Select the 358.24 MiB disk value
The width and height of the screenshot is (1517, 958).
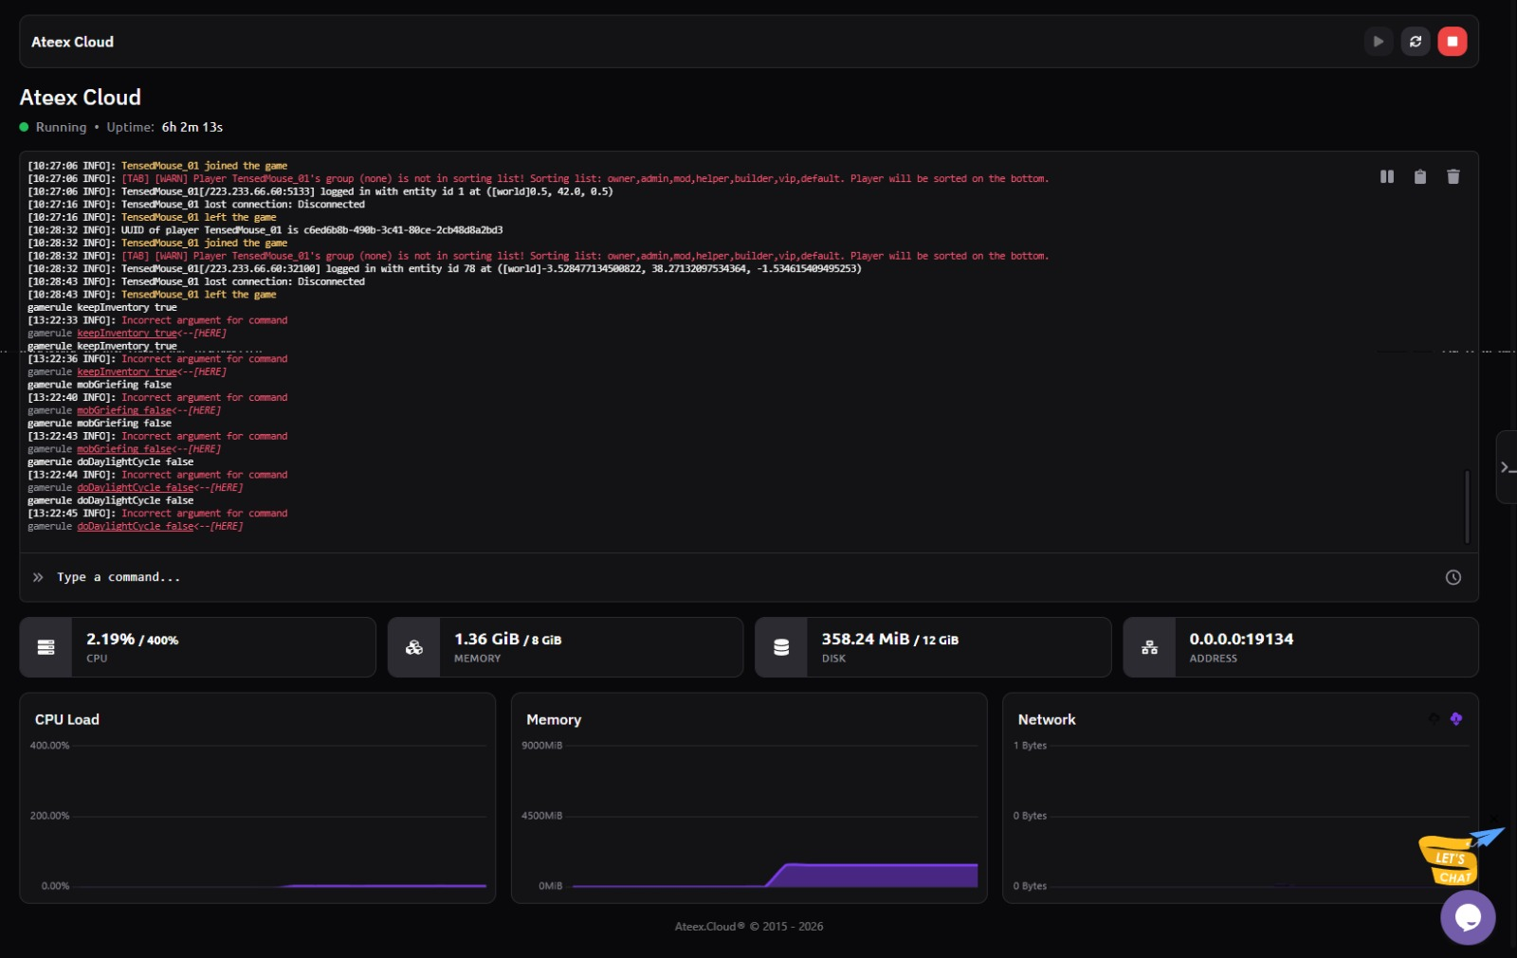tap(866, 640)
